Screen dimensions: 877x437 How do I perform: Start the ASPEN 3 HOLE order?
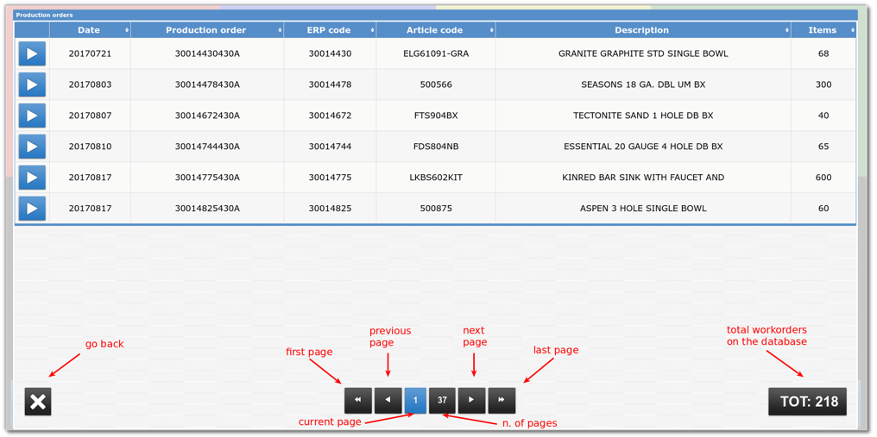pyautogui.click(x=32, y=209)
